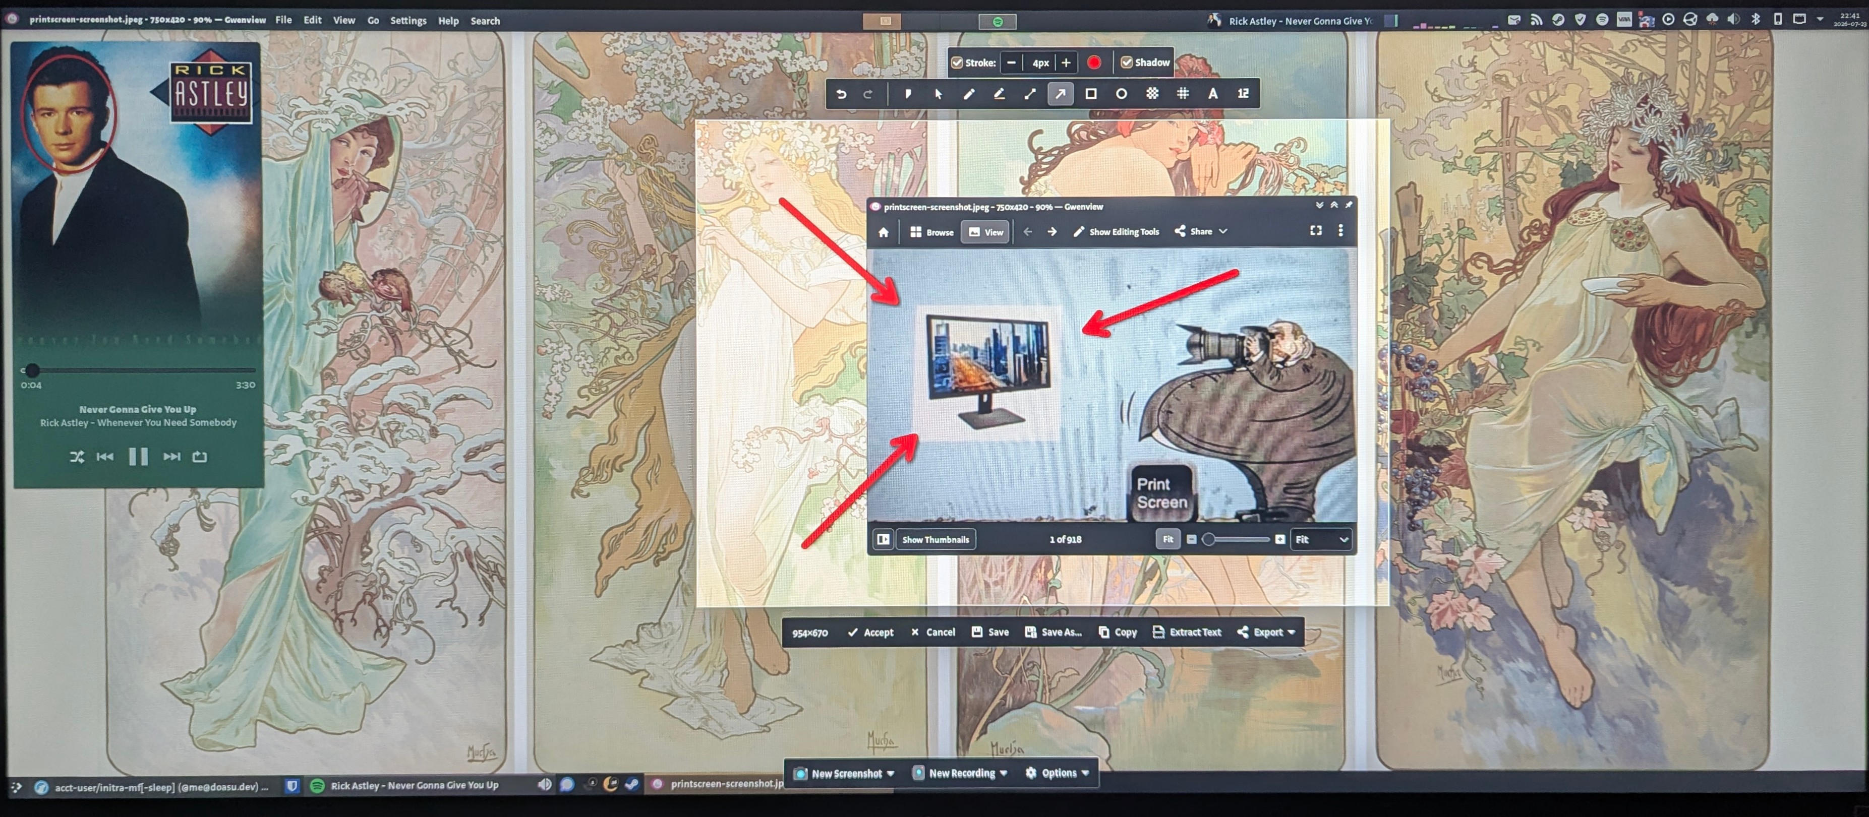The image size is (1869, 817).
Task: Expand the New Screenshot dropdown
Action: (845, 774)
